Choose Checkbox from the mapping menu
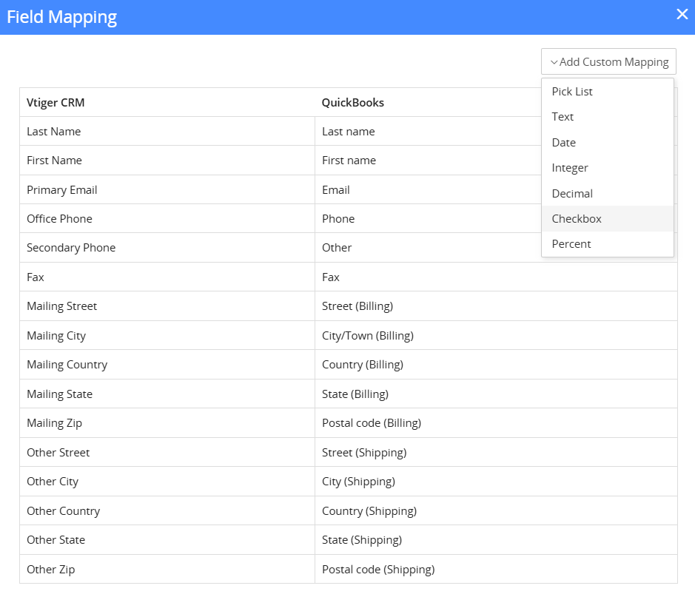This screenshot has width=695, height=597. 608,219
